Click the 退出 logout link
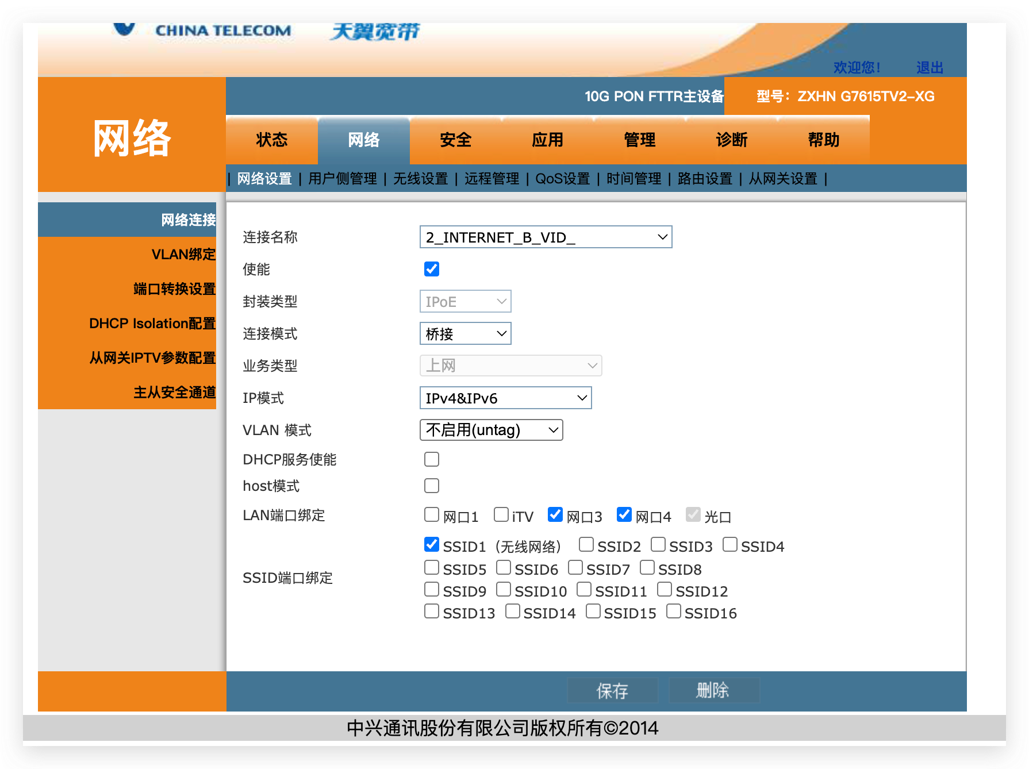The image size is (1029, 769). [930, 67]
